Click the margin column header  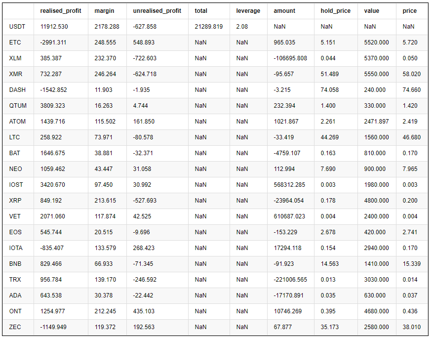104,11
